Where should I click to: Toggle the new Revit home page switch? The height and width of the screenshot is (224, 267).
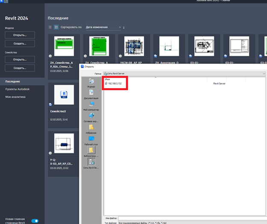(35, 221)
